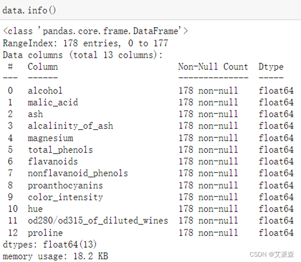Click the 'Data columns (total 13 columns)' text
The width and height of the screenshot is (301, 262).
pos(83,55)
